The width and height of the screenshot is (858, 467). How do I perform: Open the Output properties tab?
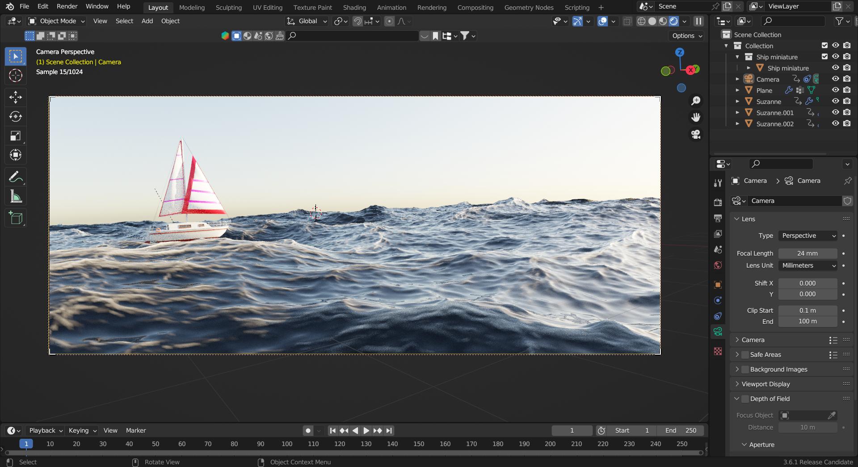pos(718,218)
